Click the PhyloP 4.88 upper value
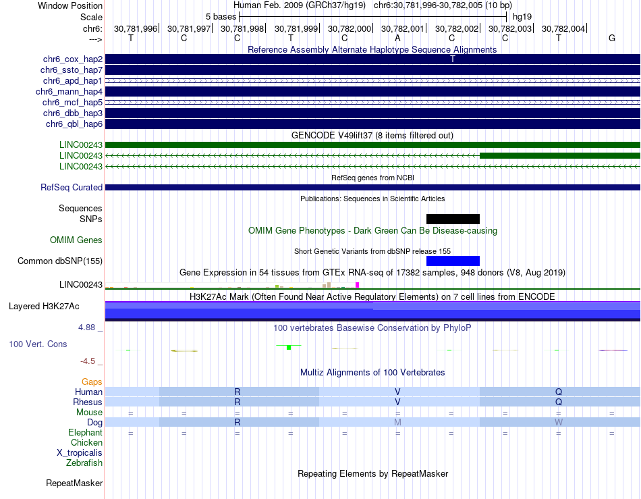This screenshot has width=641, height=499. 86,327
